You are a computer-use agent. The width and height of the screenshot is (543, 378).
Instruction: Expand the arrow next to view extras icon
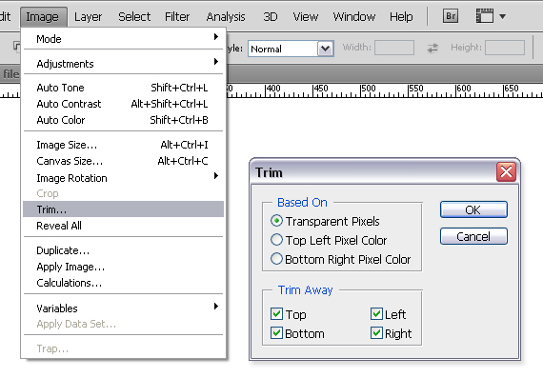point(503,16)
